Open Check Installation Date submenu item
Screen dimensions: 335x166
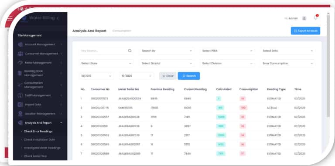point(39,139)
